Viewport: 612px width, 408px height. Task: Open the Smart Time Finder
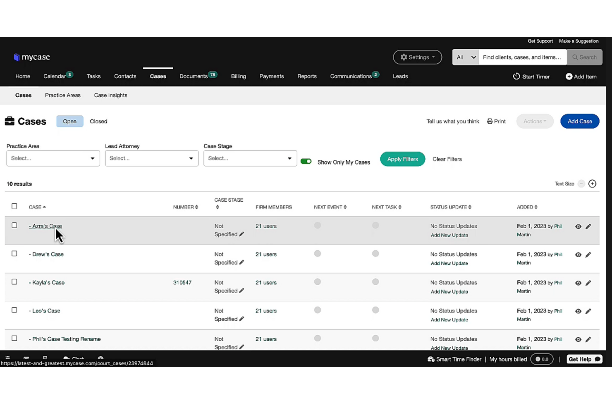pos(454,359)
